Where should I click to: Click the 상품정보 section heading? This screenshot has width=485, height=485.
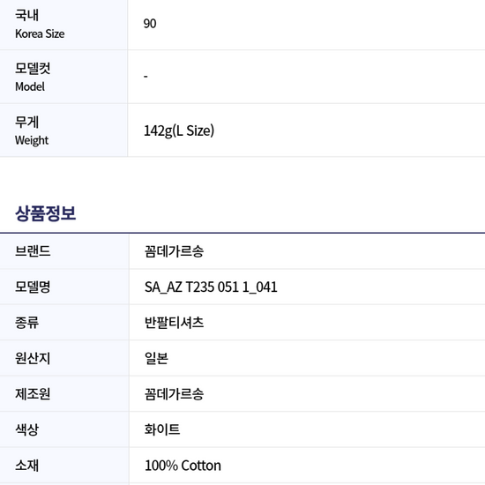(x=46, y=213)
